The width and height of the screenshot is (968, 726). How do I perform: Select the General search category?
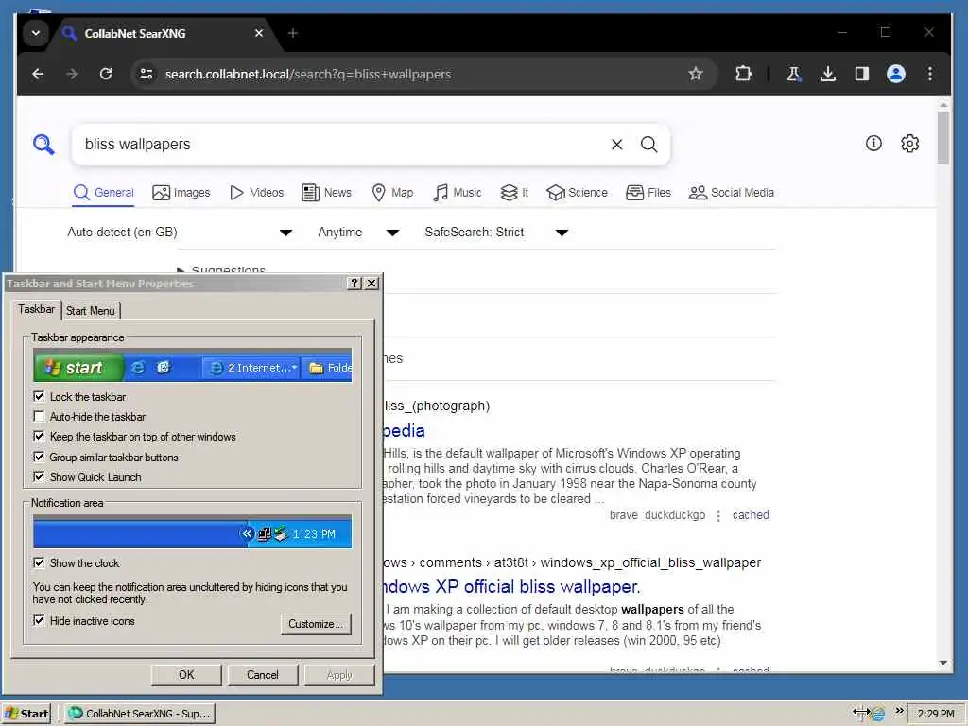click(104, 193)
